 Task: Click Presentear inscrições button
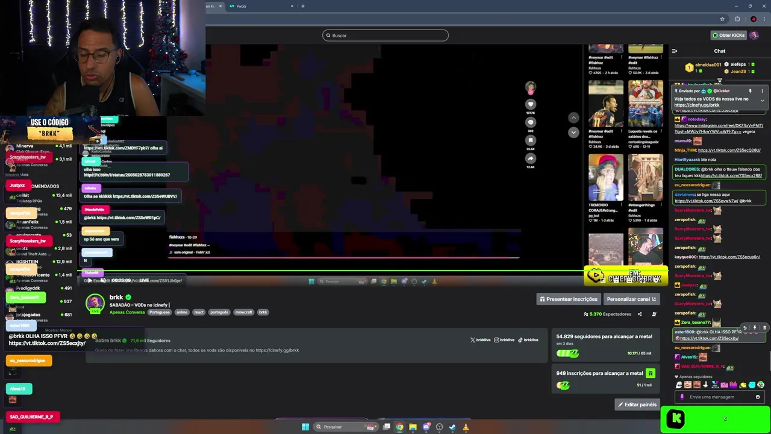coord(569,299)
